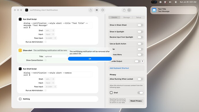Click the shortcut's terminal icon in title bar

[x=27, y=10]
